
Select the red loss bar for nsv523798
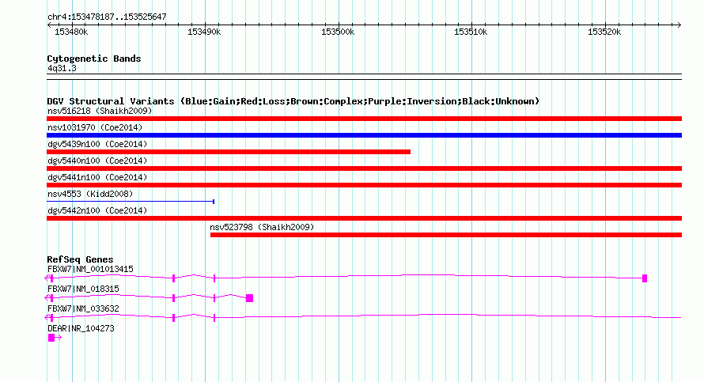pyautogui.click(x=446, y=235)
